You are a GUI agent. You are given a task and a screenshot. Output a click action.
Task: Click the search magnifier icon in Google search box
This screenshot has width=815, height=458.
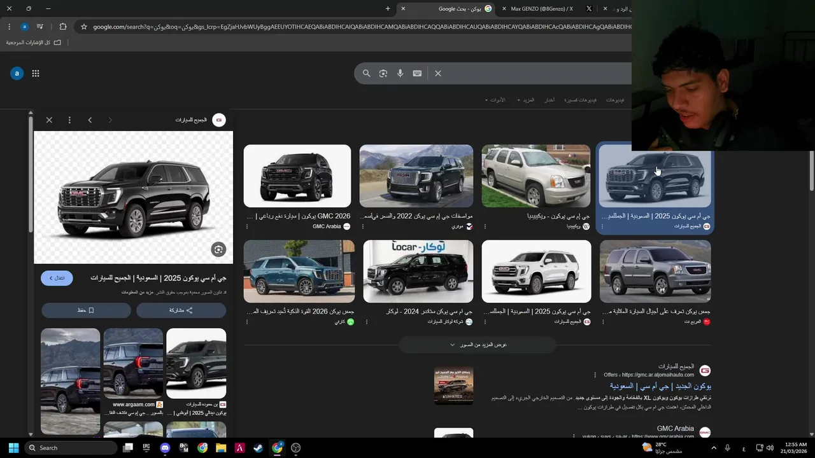point(366,73)
